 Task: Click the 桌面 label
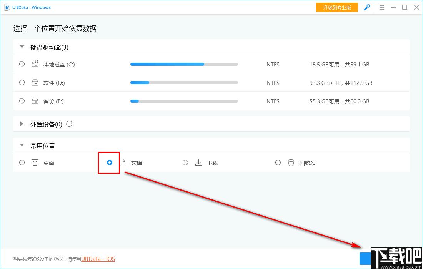(x=49, y=163)
